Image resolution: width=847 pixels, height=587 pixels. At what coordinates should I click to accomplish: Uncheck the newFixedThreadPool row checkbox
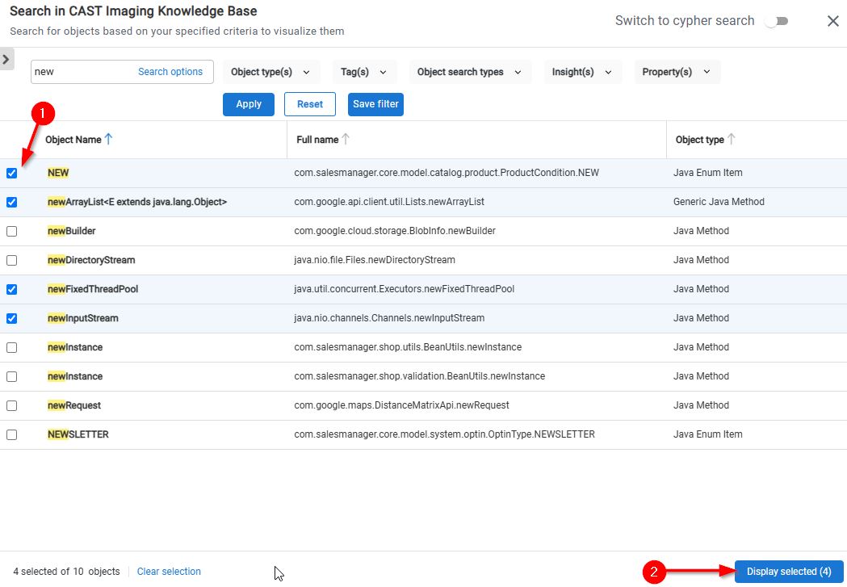(12, 290)
